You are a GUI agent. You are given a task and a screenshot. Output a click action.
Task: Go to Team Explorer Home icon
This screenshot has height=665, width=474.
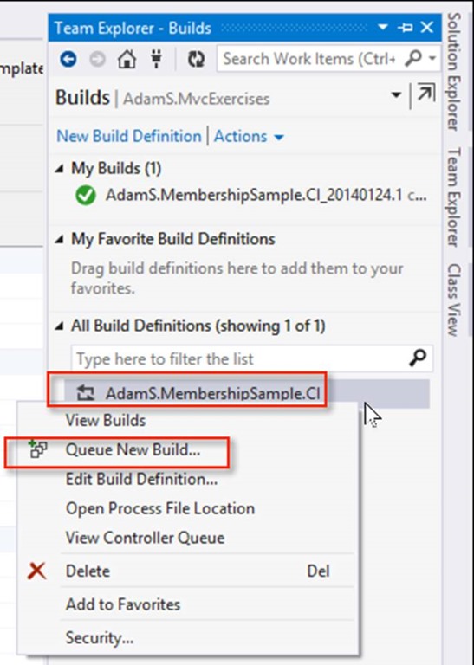pyautogui.click(x=127, y=60)
